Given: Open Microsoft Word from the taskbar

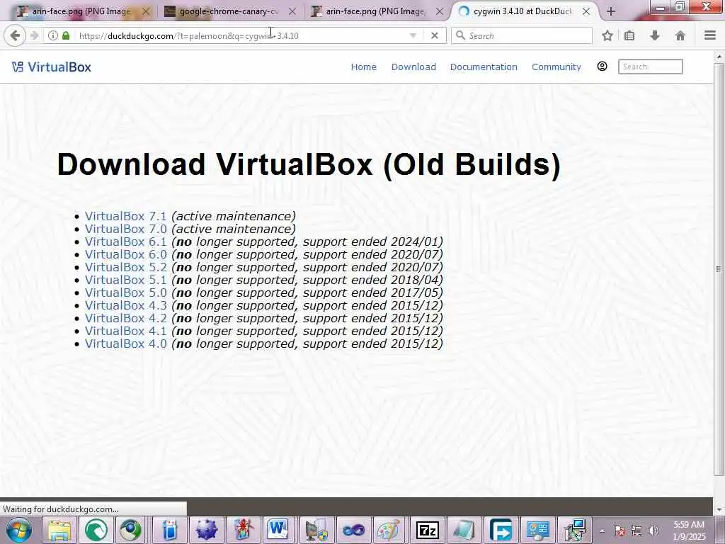Looking at the screenshot, I should [x=277, y=530].
